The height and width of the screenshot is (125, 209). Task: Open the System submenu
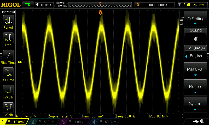pyautogui.click(x=195, y=105)
